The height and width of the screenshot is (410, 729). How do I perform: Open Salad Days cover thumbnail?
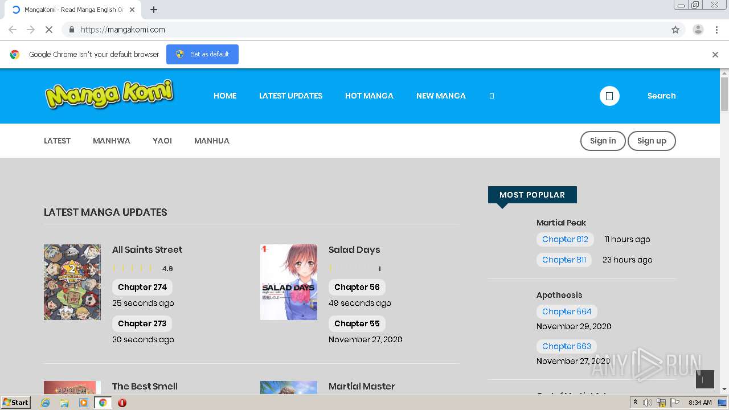point(289,282)
